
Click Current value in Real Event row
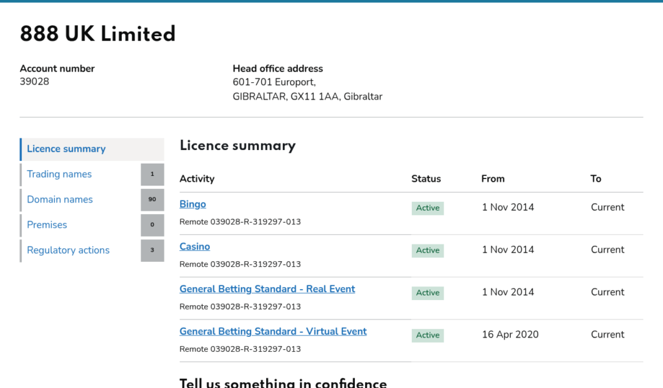pyautogui.click(x=607, y=292)
